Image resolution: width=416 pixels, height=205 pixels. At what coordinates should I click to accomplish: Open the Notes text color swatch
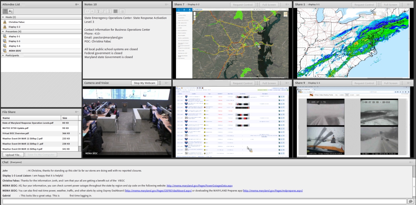point(115,11)
